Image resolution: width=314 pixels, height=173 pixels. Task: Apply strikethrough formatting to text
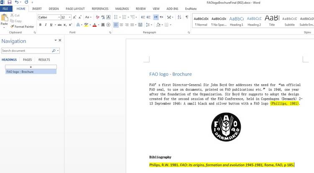pyautogui.click(x=59, y=25)
